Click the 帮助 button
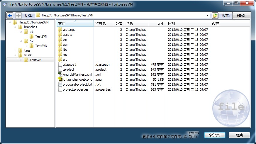The image size is (256, 144). [x=239, y=135]
